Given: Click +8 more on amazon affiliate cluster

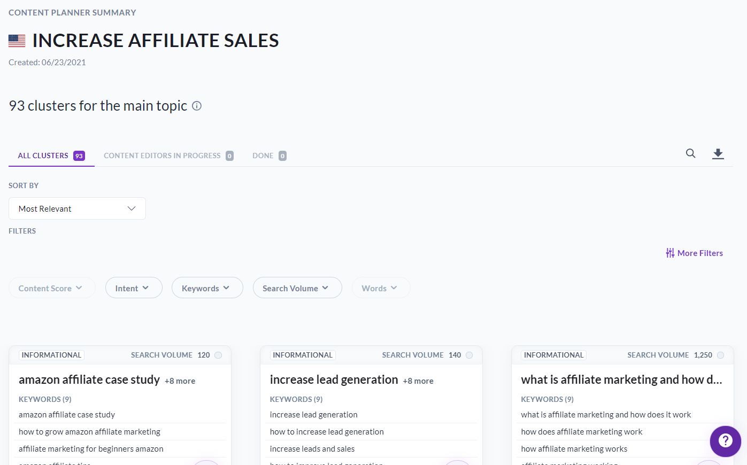Looking at the screenshot, I should pyautogui.click(x=180, y=381).
